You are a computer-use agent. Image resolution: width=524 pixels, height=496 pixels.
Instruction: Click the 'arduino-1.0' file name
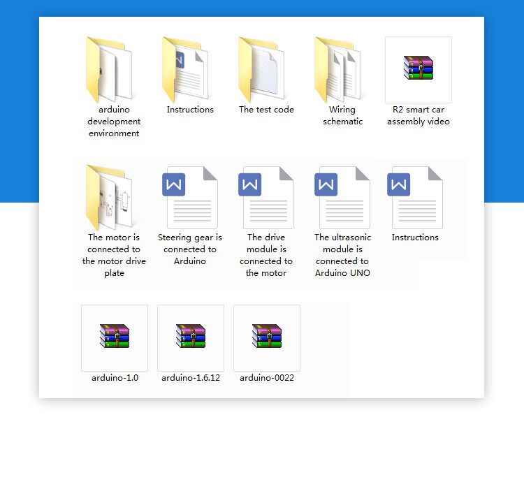pos(115,378)
